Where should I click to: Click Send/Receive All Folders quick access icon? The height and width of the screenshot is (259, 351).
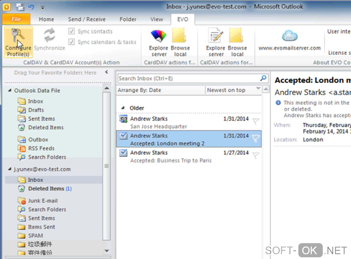click(x=20, y=7)
